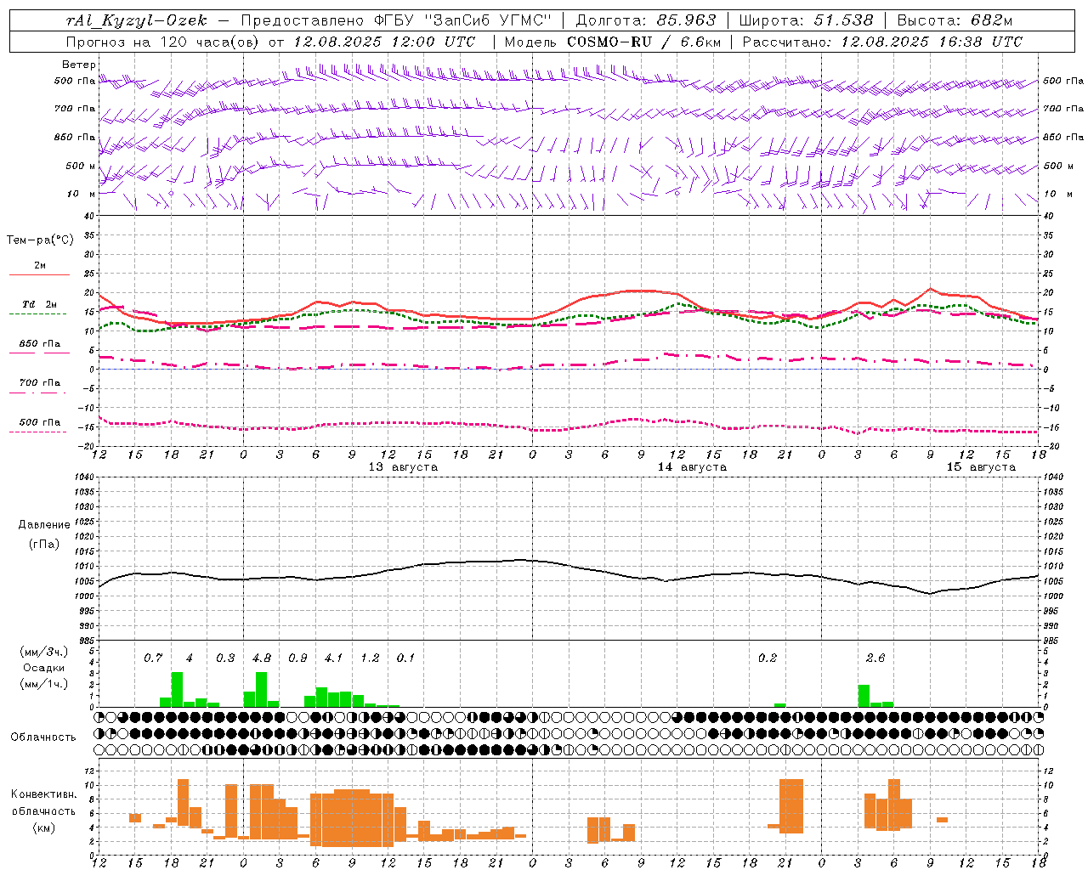1088x870 pixels.
Task: Click the 3-hour precipitation value 4.1
Action: (x=334, y=658)
